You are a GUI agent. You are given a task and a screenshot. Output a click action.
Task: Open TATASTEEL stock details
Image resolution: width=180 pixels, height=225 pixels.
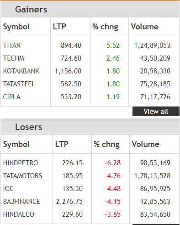tap(19, 84)
